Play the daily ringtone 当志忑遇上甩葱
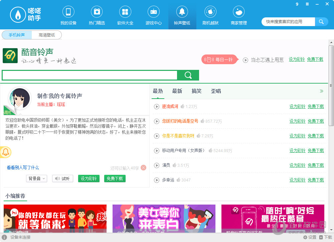The width and height of the screenshot is (334, 242). pyautogui.click(x=245, y=60)
